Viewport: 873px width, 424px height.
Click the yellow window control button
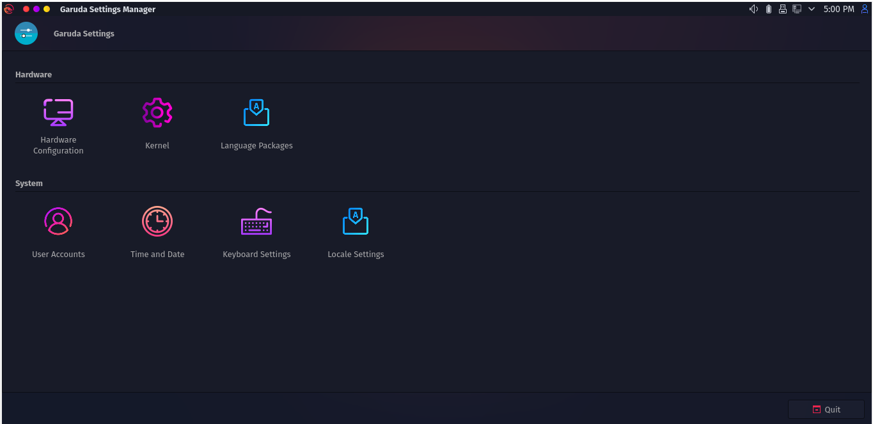click(47, 9)
